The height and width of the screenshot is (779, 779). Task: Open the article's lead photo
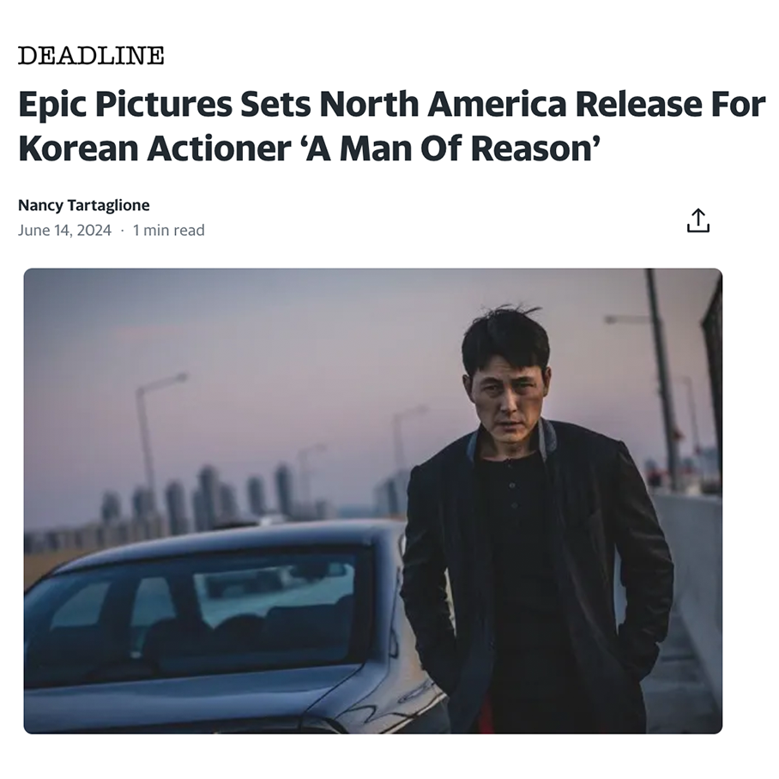click(373, 501)
